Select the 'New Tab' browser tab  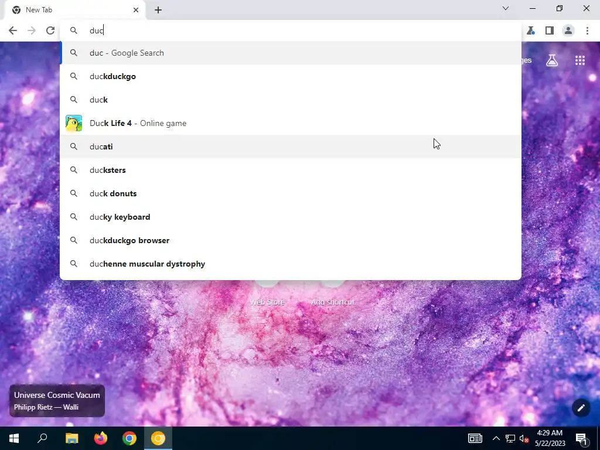[x=75, y=10]
